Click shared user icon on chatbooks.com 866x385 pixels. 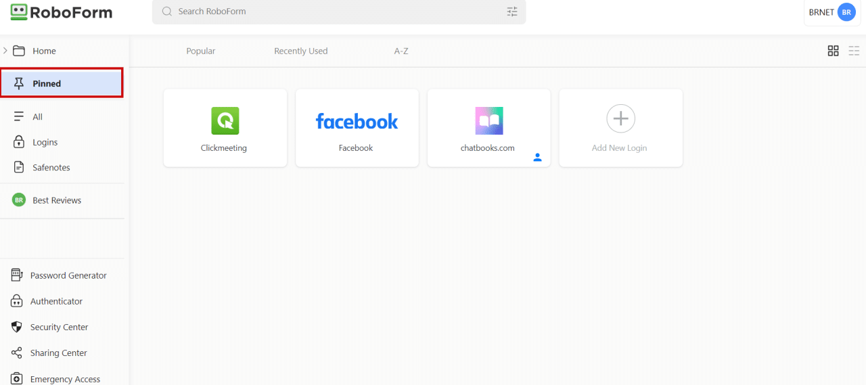tap(537, 157)
